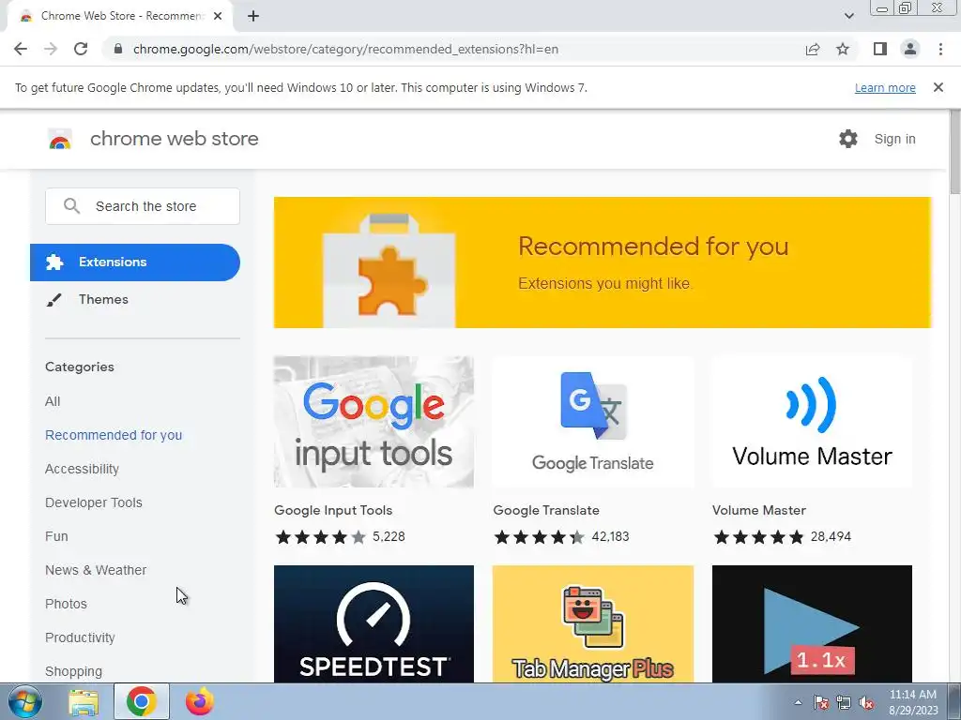Open the Speedtest extension thumbnail

point(374,623)
